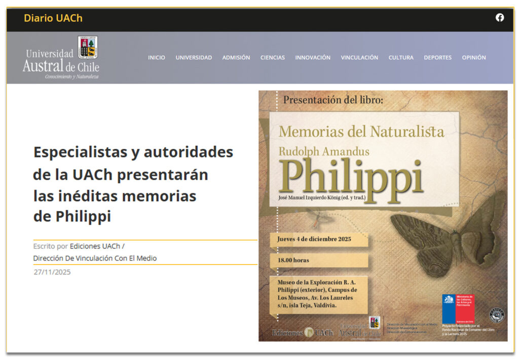
Task: Click the Universidad Austral de Chile crest logo
Action: click(x=87, y=48)
